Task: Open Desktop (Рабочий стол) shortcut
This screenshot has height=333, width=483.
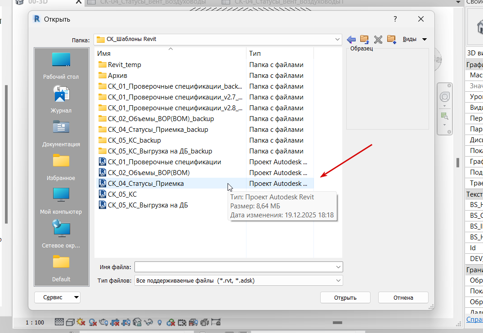Action: point(61,66)
